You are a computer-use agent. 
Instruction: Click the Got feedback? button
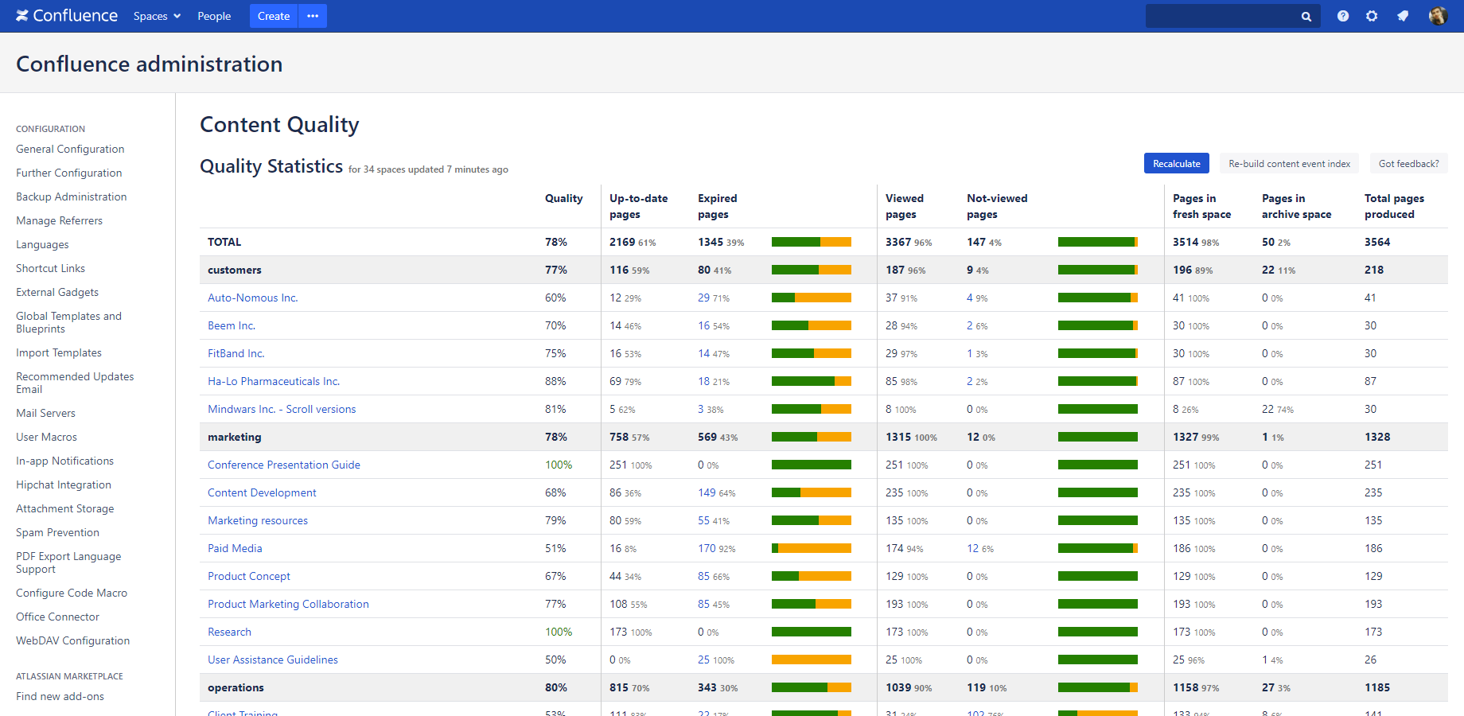[1408, 163]
